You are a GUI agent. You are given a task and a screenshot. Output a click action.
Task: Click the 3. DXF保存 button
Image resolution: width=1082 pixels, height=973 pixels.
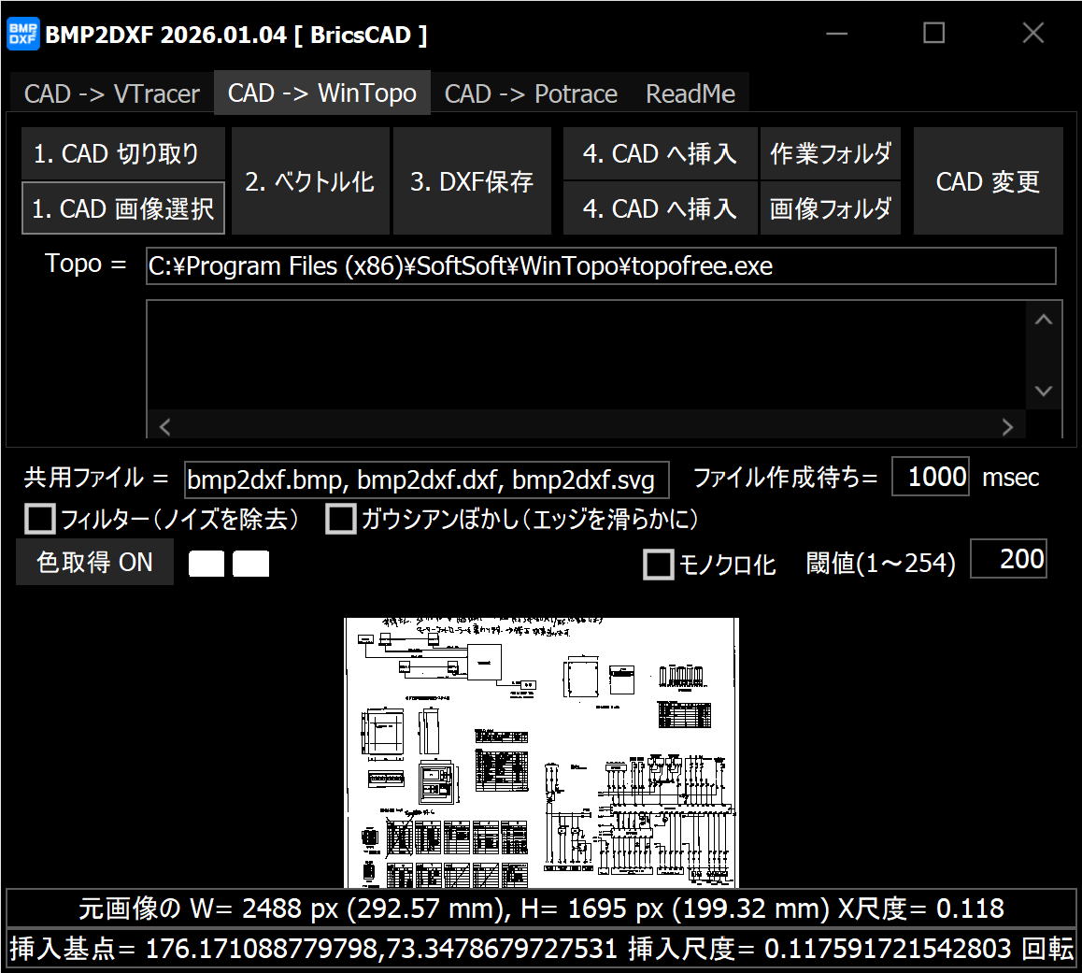click(x=472, y=181)
